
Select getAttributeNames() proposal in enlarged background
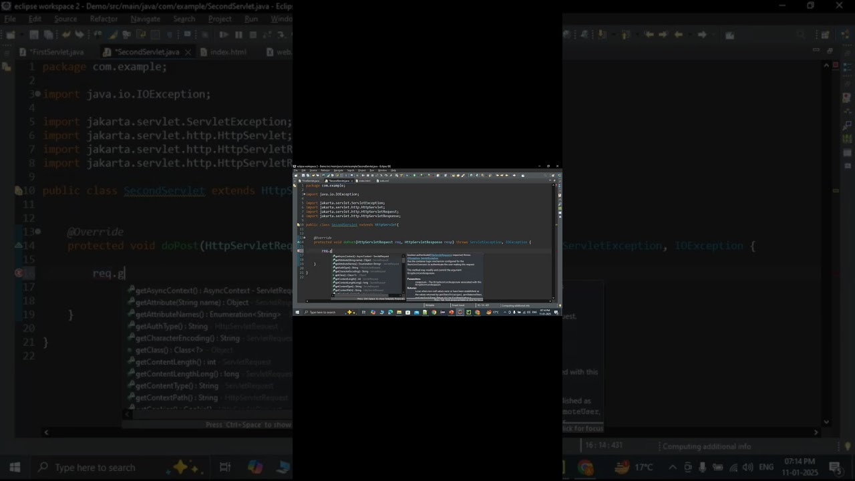210,315
